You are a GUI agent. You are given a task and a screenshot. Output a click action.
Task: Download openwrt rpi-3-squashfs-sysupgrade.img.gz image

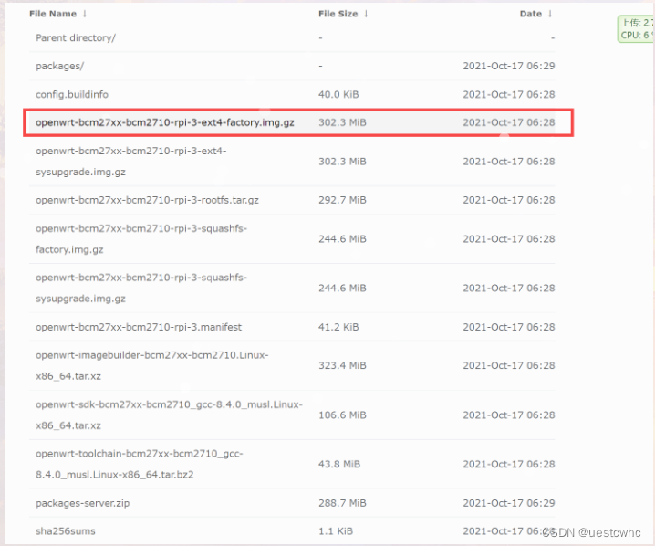(141, 288)
